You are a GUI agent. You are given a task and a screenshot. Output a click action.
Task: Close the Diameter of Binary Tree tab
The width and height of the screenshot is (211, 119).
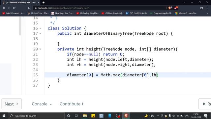point(38,2)
